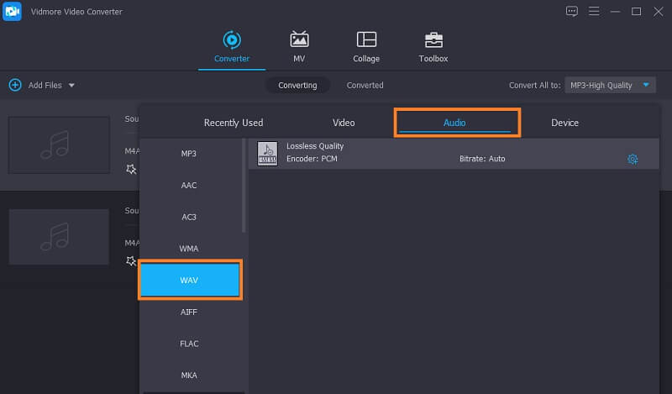Image resolution: width=672 pixels, height=394 pixels.
Task: Click the star edit icon on first file
Action: pyautogui.click(x=131, y=169)
